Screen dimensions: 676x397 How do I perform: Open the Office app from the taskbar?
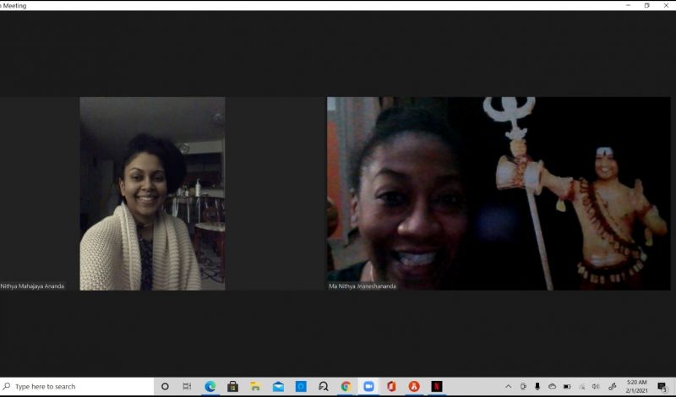[x=391, y=386]
